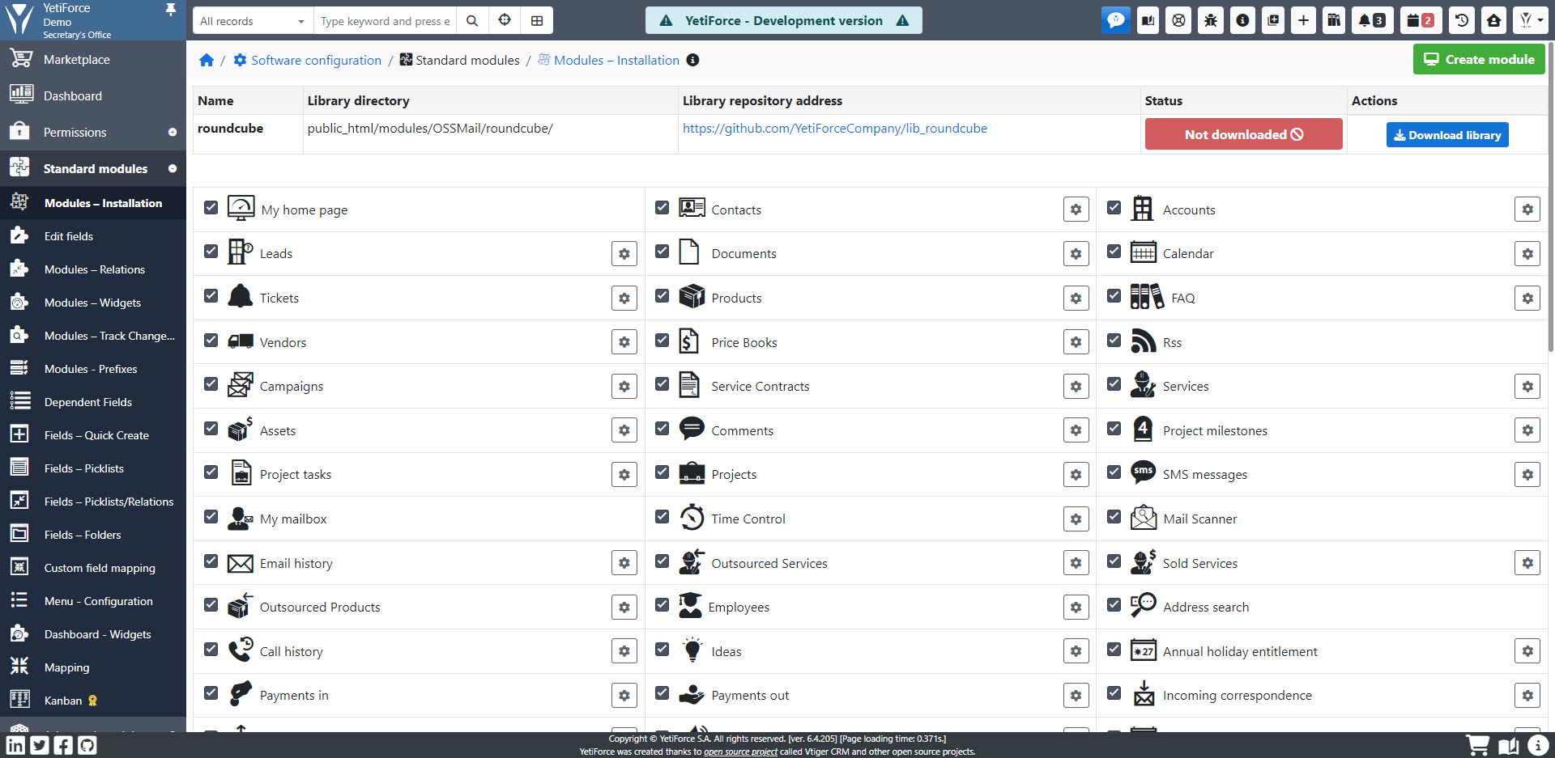
Task: Toggle the Payments in module checkbox
Action: 211,692
